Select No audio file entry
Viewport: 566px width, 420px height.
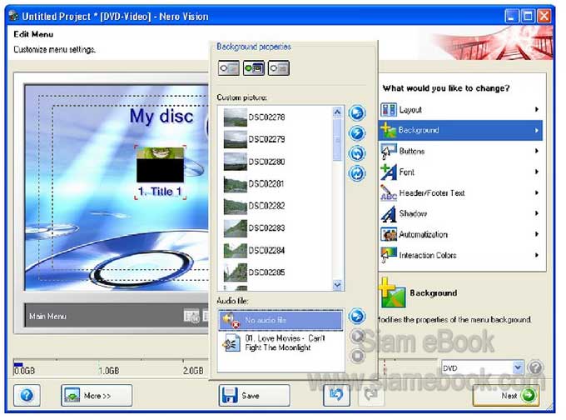pyautogui.click(x=281, y=320)
